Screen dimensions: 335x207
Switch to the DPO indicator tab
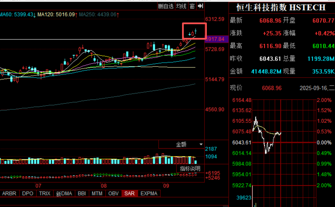(x=28, y=193)
